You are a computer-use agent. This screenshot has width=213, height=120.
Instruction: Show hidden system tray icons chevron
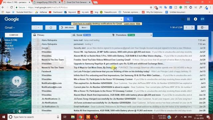181,117
